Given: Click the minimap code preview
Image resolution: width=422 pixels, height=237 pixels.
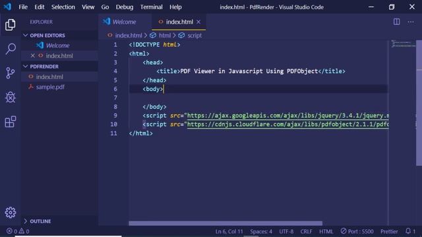Looking at the screenshot, I should pos(403,44).
